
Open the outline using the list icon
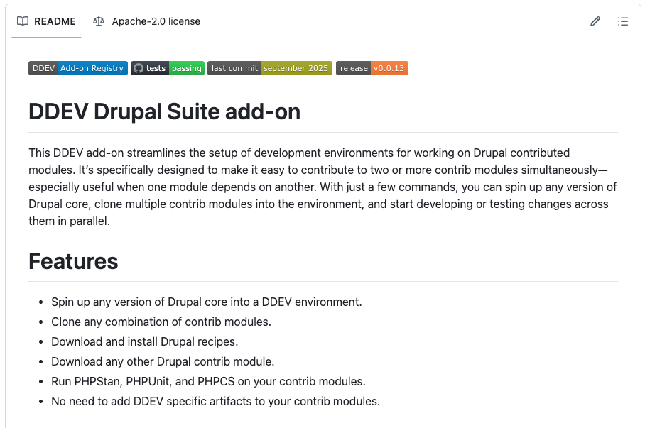[x=623, y=21]
